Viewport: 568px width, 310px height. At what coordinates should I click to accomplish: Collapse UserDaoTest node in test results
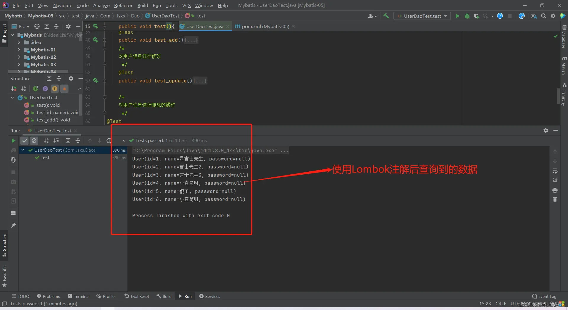coord(23,150)
